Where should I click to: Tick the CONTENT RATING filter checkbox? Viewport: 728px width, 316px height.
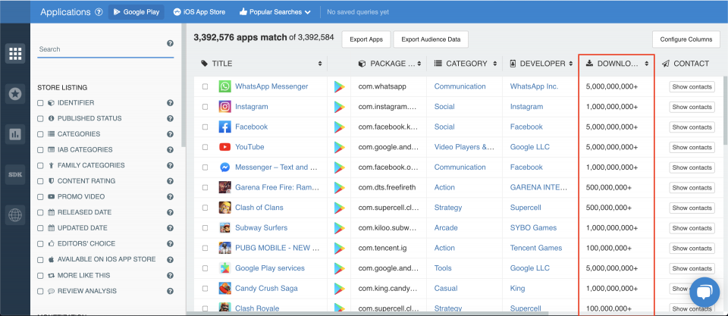pos(40,181)
